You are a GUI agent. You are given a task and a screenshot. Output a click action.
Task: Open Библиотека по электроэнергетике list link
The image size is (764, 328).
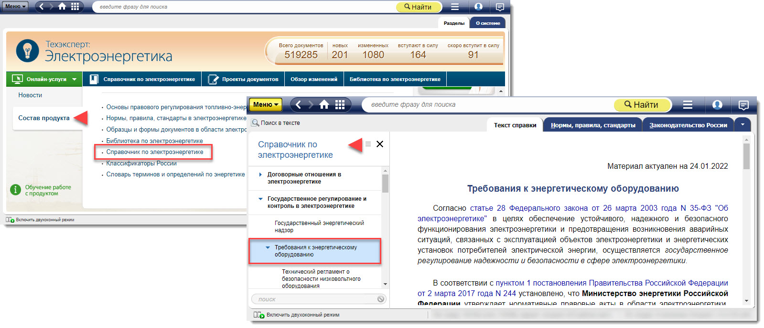(x=154, y=141)
